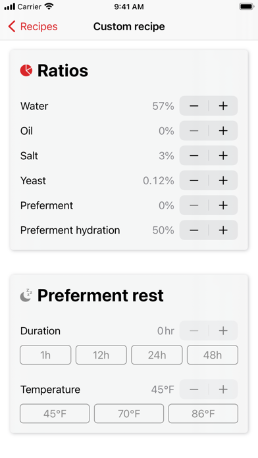
Task: Increase rest Temperature with plus
Action: coord(223,389)
